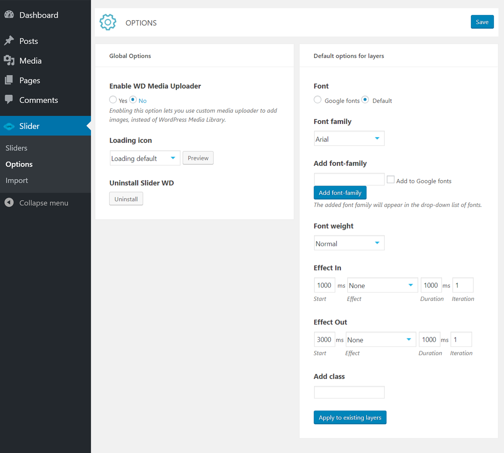Select the Google fonts radio option
The image size is (504, 453).
317,100
